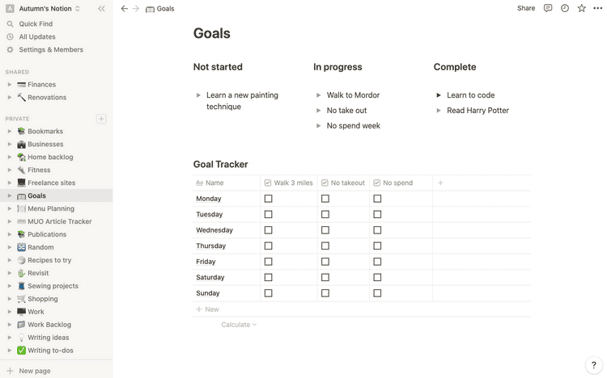Open All Updates in sidebar
Viewport: 607px width, 378px height.
click(x=37, y=36)
